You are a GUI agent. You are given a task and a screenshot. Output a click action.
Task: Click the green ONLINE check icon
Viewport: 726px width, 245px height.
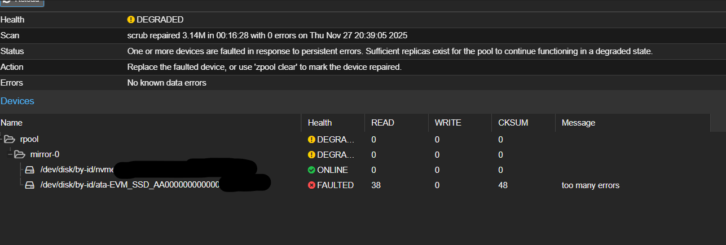pos(311,170)
